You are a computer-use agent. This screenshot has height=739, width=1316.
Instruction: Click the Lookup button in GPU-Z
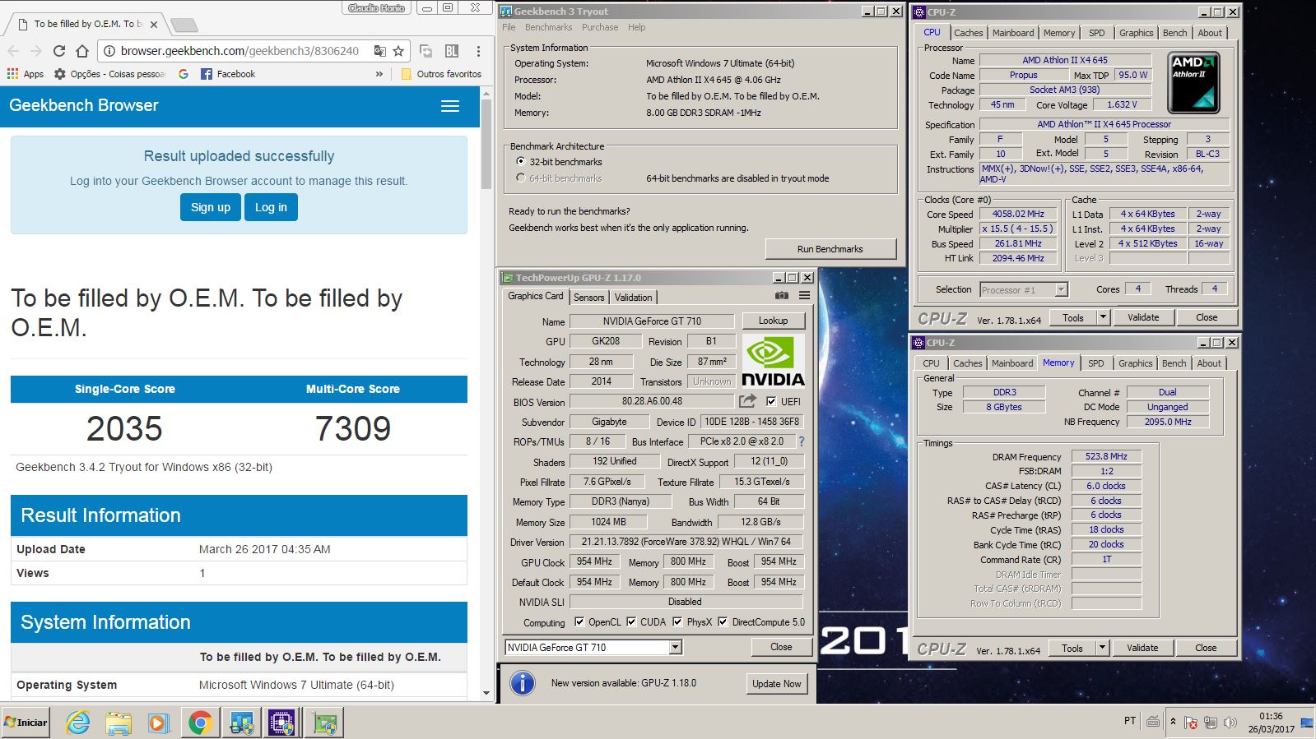tap(773, 321)
